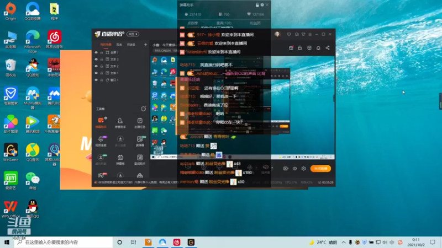Open the taskbar clock and date
The image size is (442, 248).
416,242
